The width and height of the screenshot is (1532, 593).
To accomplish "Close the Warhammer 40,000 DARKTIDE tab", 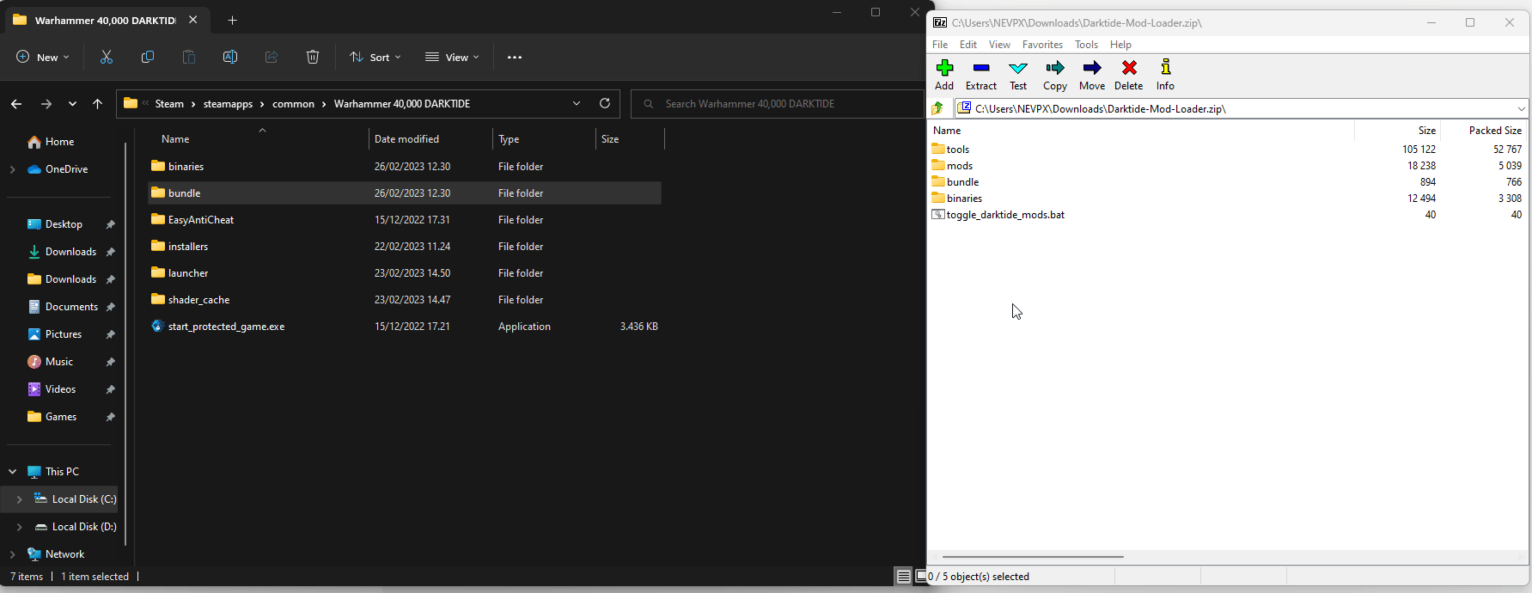I will pyautogui.click(x=193, y=20).
